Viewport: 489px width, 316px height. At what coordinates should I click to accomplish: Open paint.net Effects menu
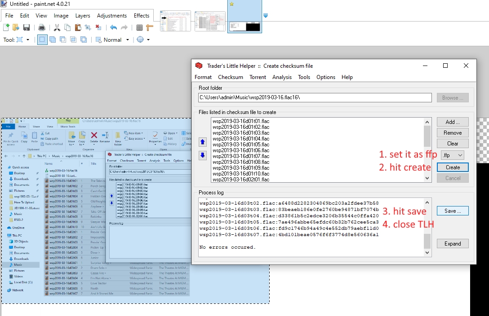point(142,16)
